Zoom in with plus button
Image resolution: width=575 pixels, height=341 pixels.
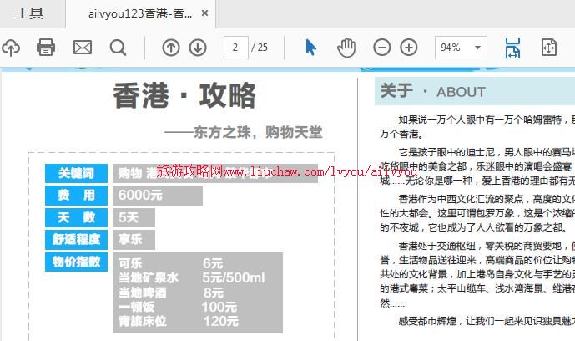[409, 48]
